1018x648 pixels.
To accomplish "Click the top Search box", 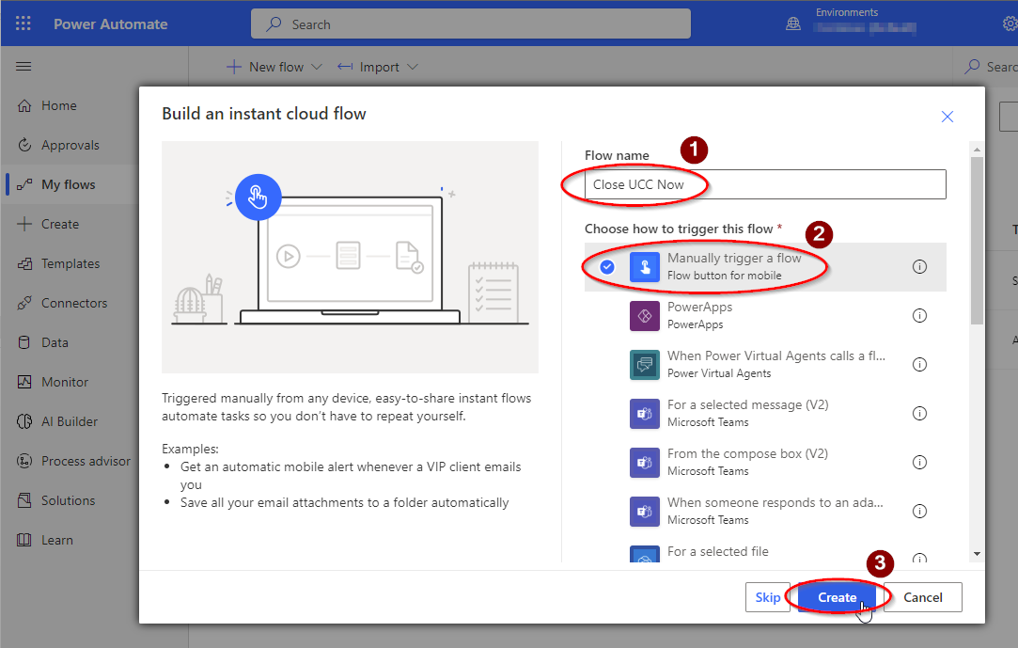I will (x=471, y=24).
